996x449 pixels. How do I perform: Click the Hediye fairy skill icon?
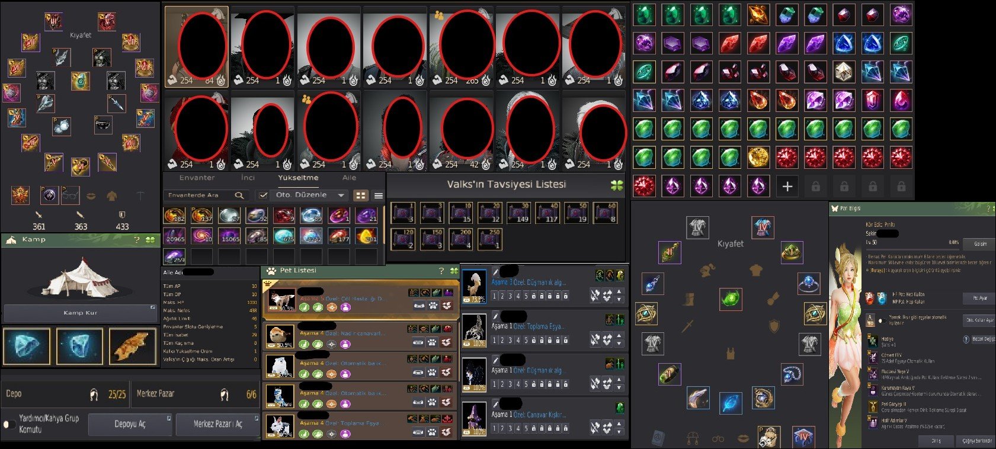pyautogui.click(x=872, y=341)
